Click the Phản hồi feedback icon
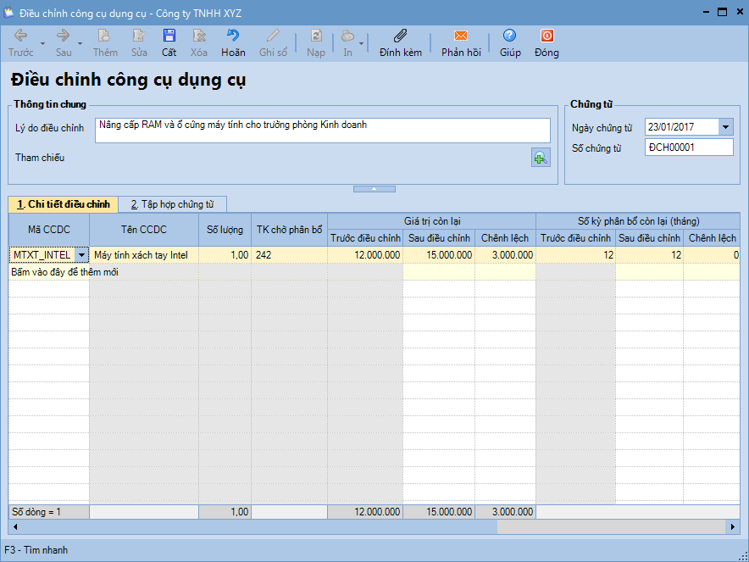This screenshot has height=562, width=749. tap(460, 36)
